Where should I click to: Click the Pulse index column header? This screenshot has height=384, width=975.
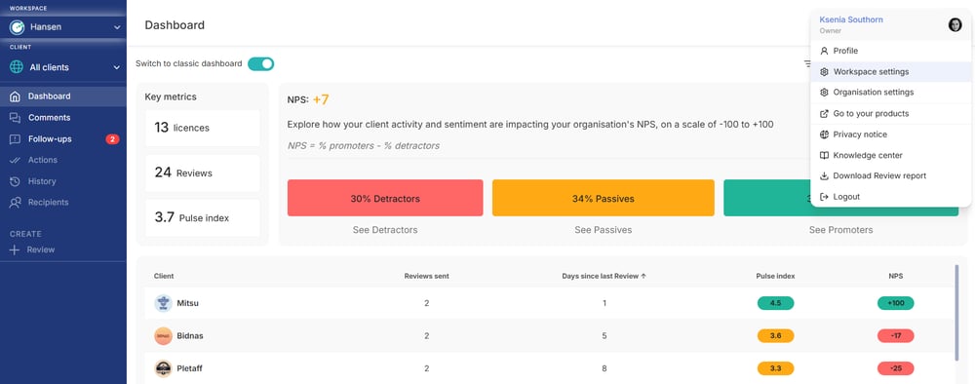pyautogui.click(x=775, y=277)
